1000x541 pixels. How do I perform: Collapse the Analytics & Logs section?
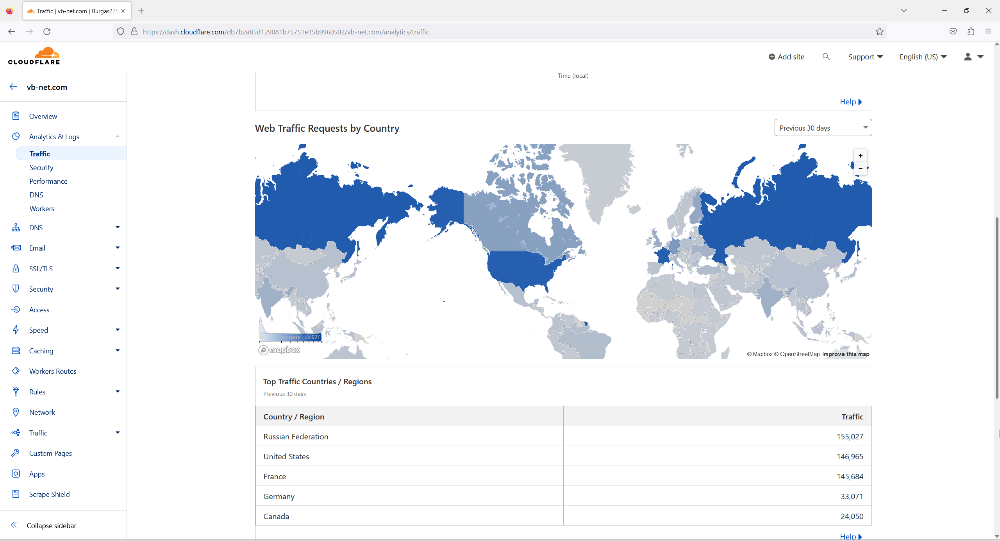point(118,136)
